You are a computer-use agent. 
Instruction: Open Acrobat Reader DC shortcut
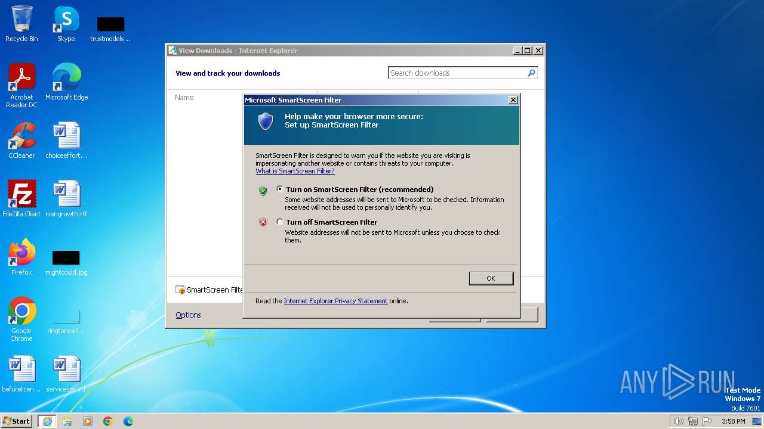pyautogui.click(x=21, y=85)
